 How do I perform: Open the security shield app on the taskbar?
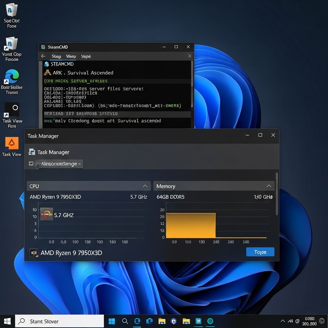tap(173, 321)
